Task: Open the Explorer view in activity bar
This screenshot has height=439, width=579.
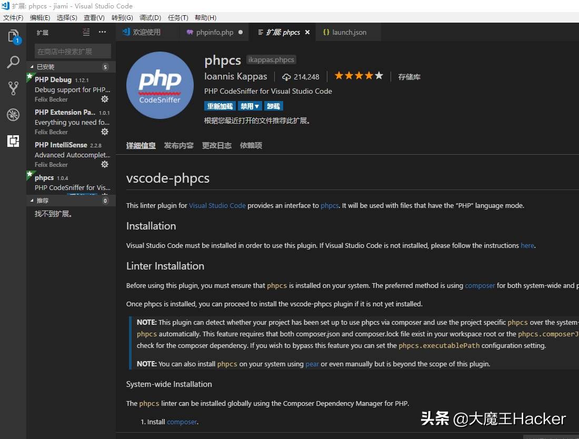Action: [13, 36]
